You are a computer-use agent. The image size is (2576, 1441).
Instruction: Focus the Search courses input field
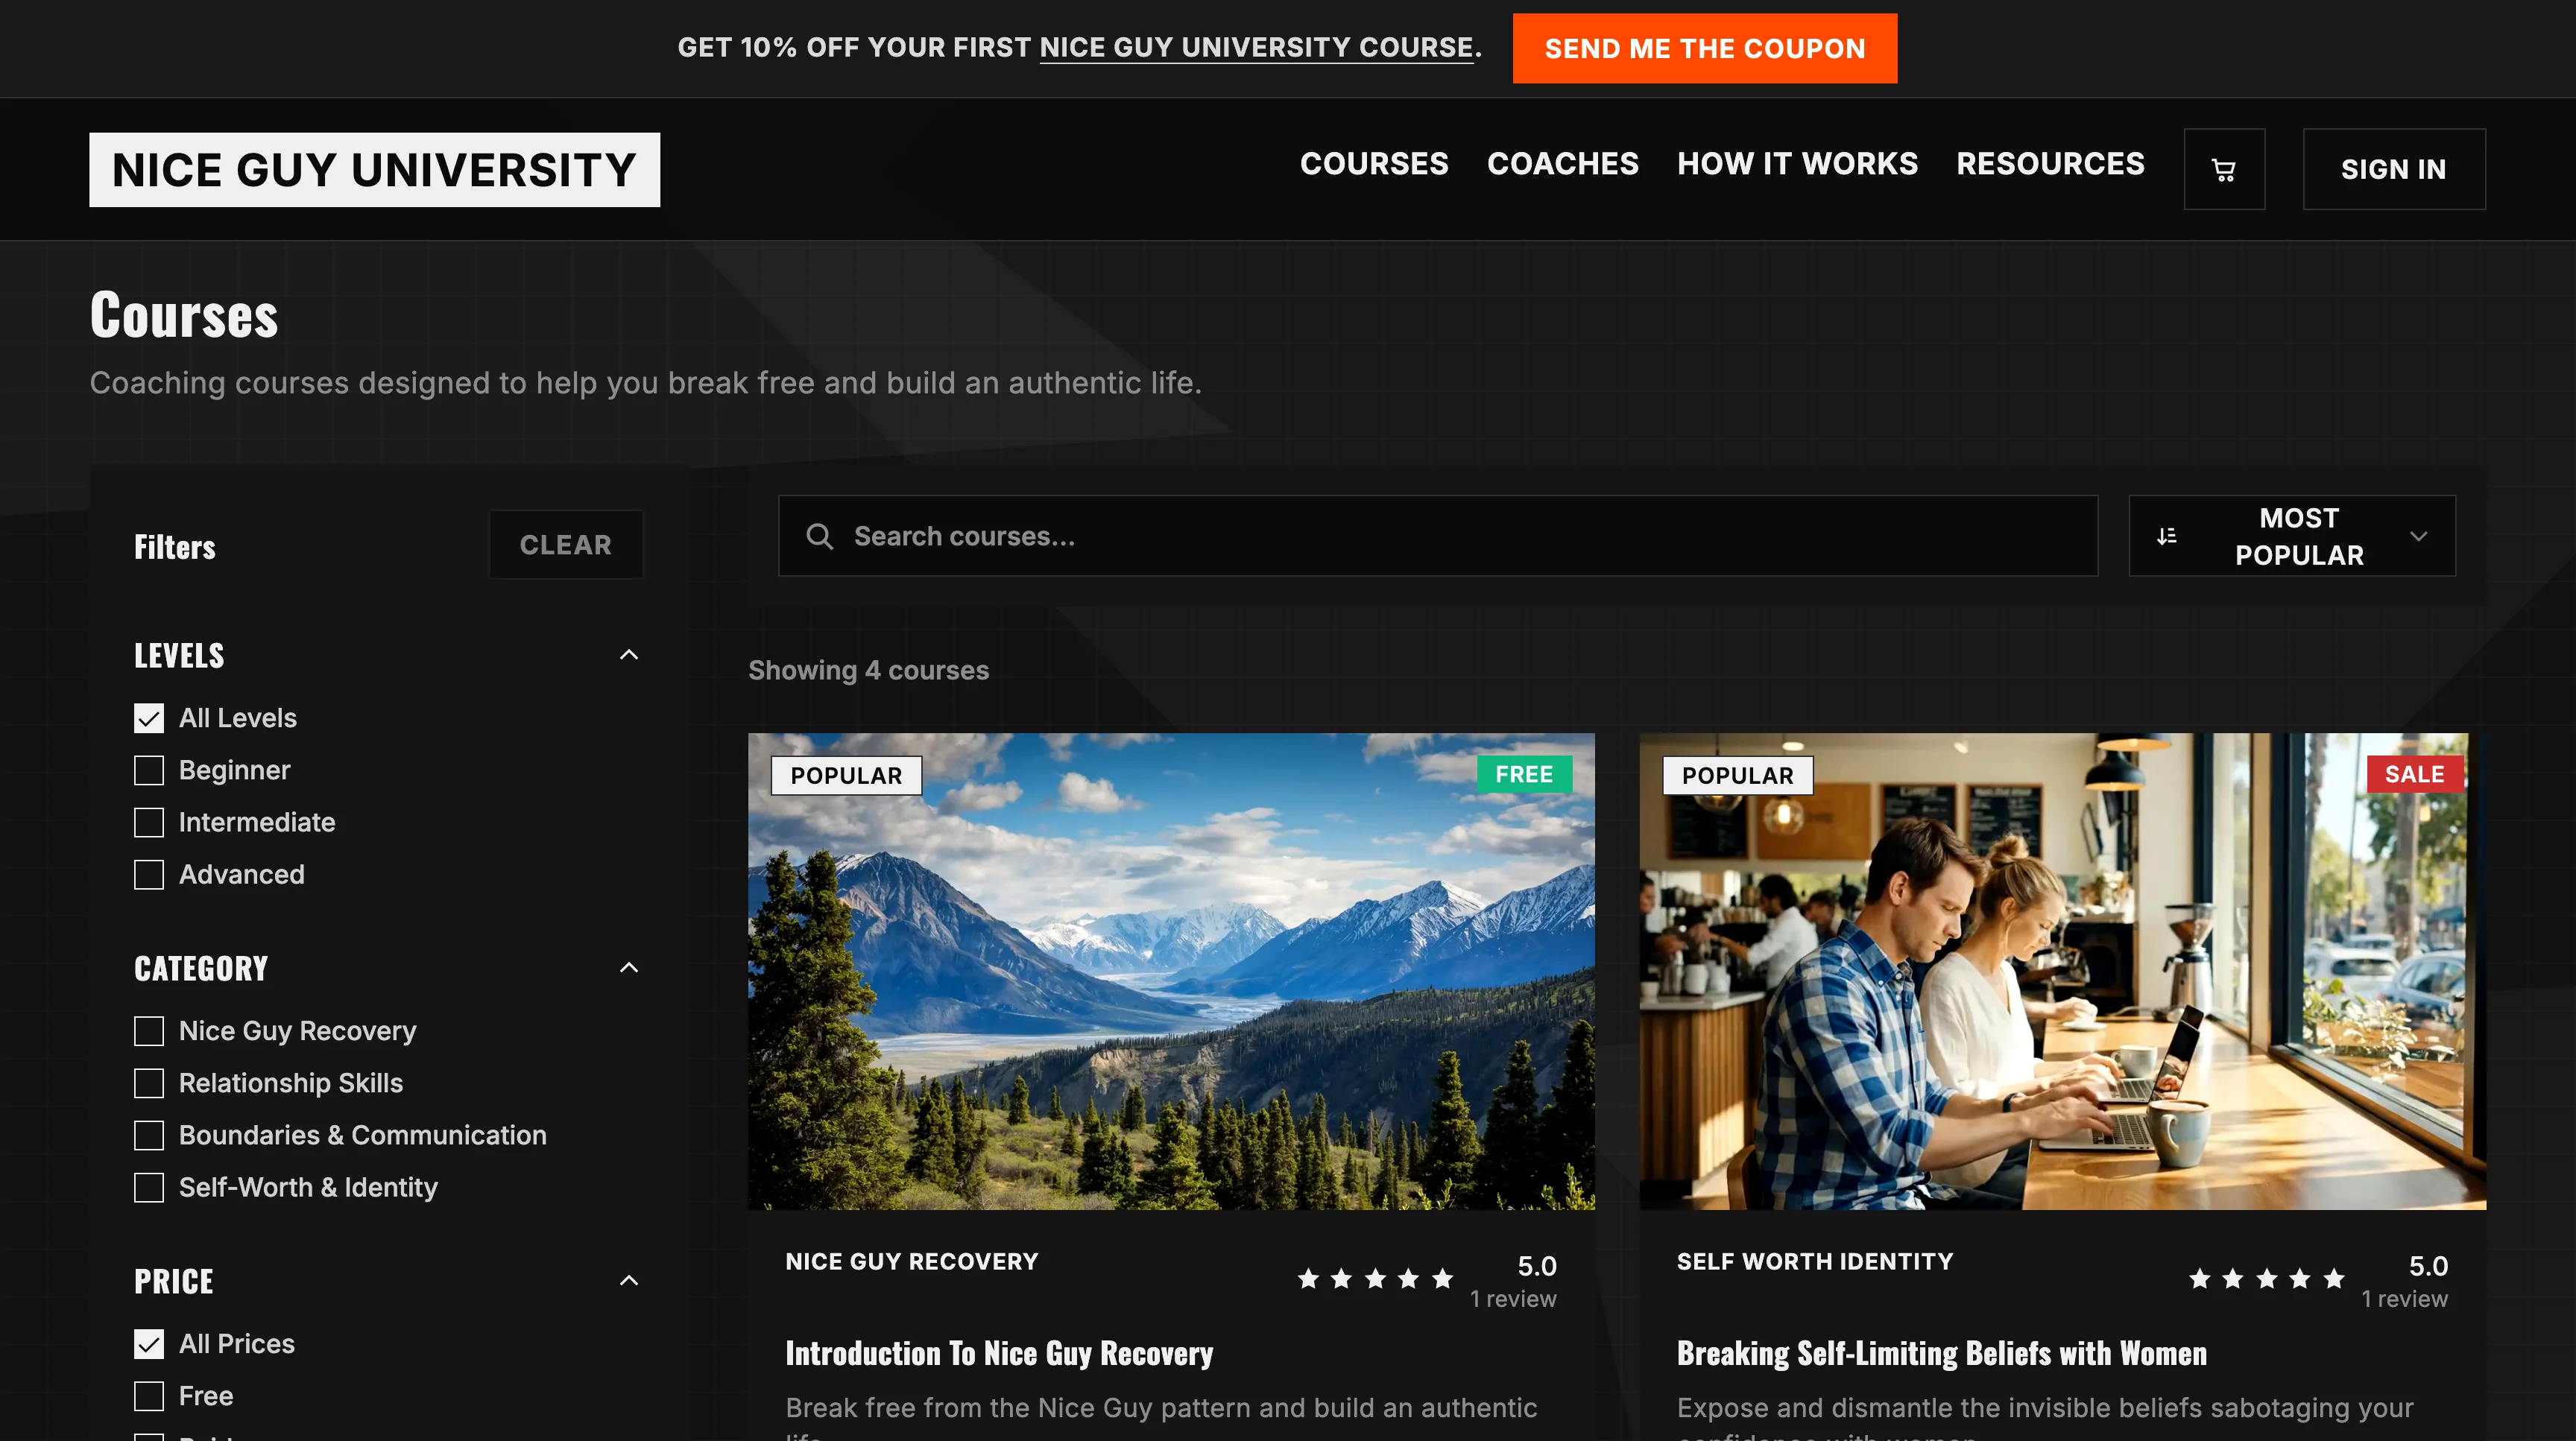point(1438,536)
